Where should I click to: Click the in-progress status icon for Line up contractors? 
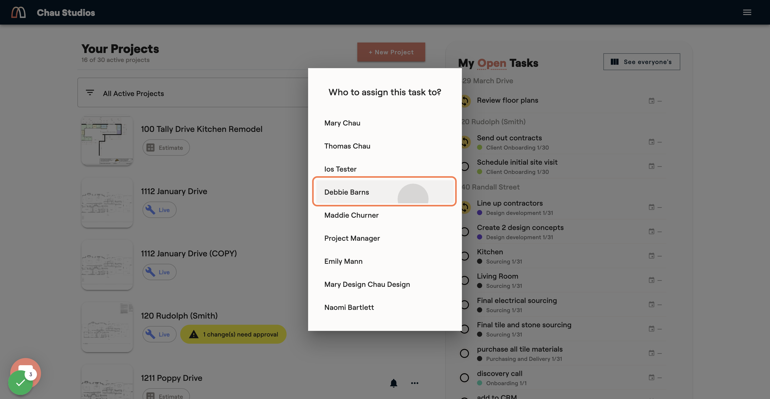466,207
